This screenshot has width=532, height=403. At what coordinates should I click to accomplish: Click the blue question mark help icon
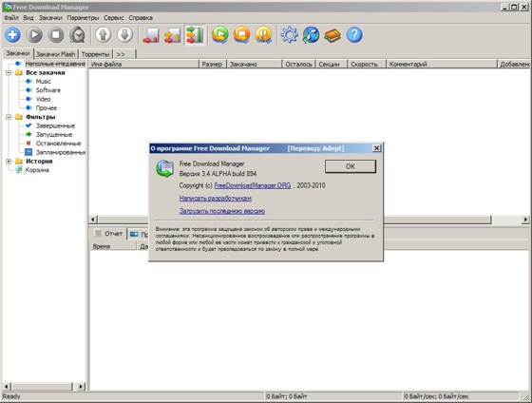click(354, 34)
